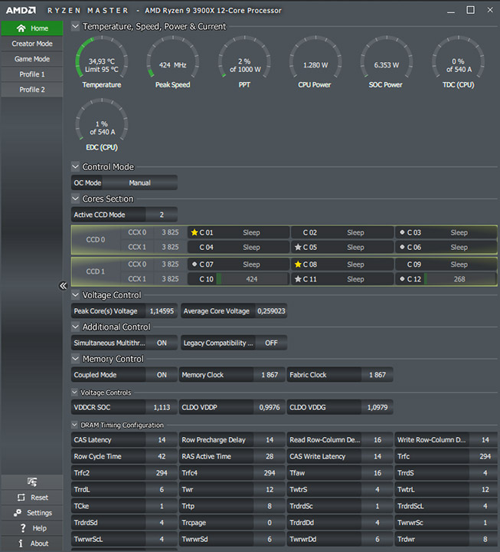Click the import/export icon above Reset

click(32, 481)
